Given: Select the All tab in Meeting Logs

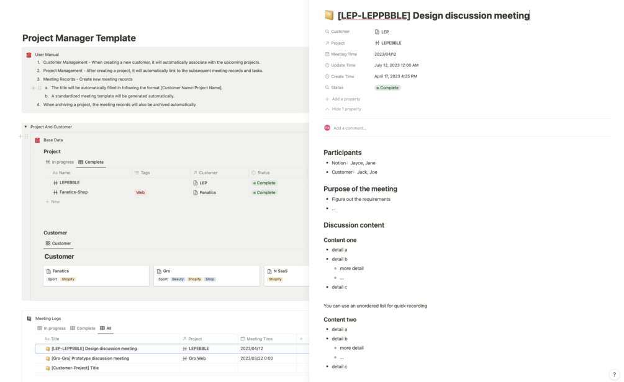Looking at the screenshot, I should (x=106, y=328).
